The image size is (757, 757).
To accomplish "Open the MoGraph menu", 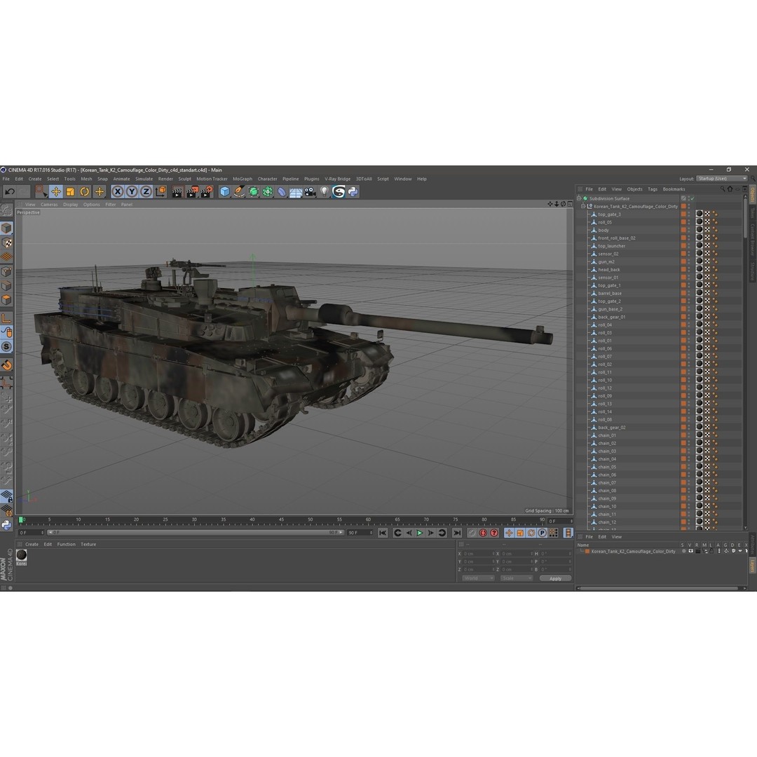I will tap(243, 179).
